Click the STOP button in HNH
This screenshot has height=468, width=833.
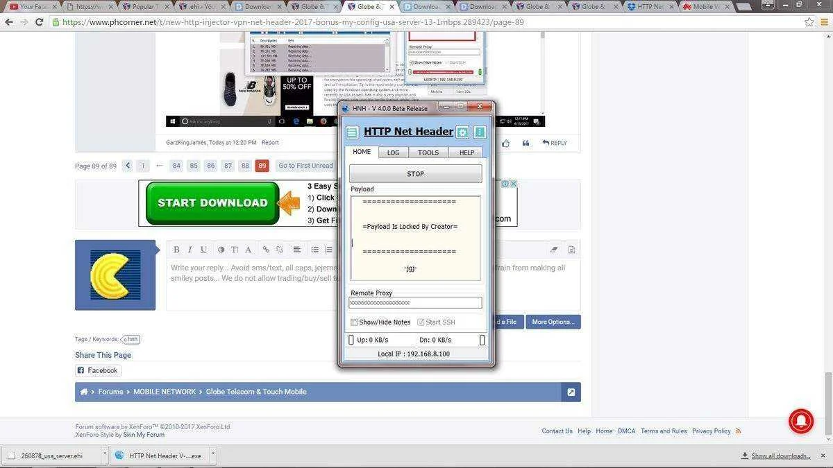415,174
